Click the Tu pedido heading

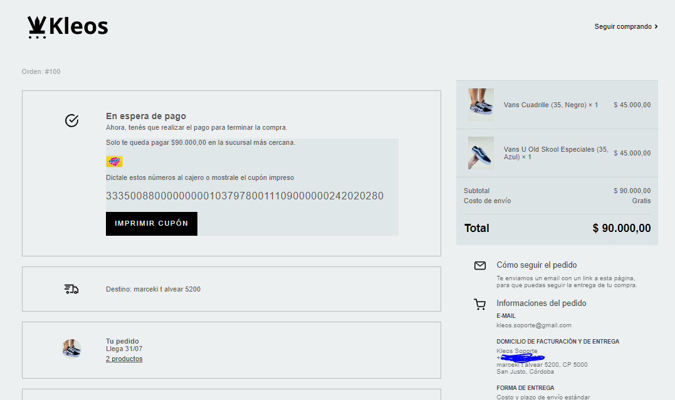click(x=122, y=341)
